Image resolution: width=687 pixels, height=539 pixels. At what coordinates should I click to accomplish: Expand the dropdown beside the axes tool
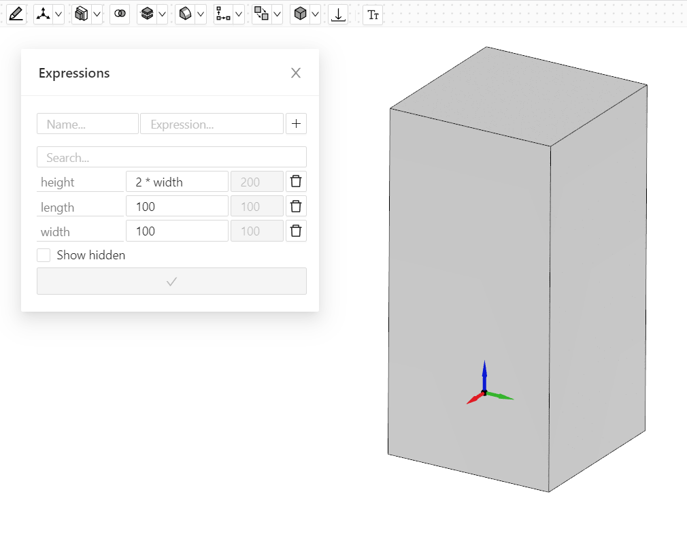(58, 14)
